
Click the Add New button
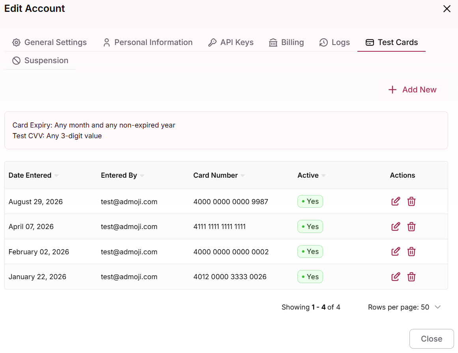(412, 90)
